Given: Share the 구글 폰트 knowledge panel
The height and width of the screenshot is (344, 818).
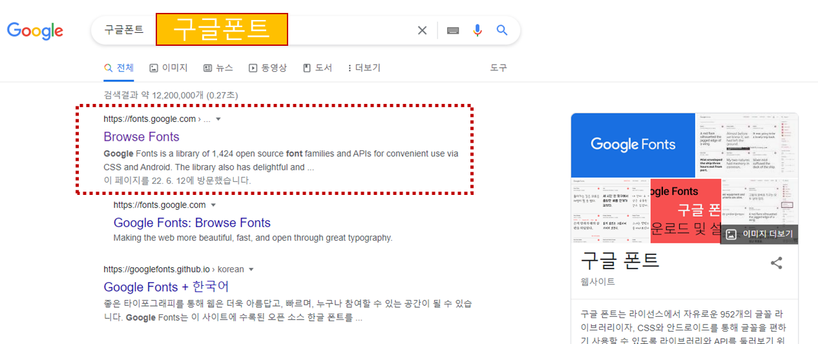Looking at the screenshot, I should click(x=777, y=263).
